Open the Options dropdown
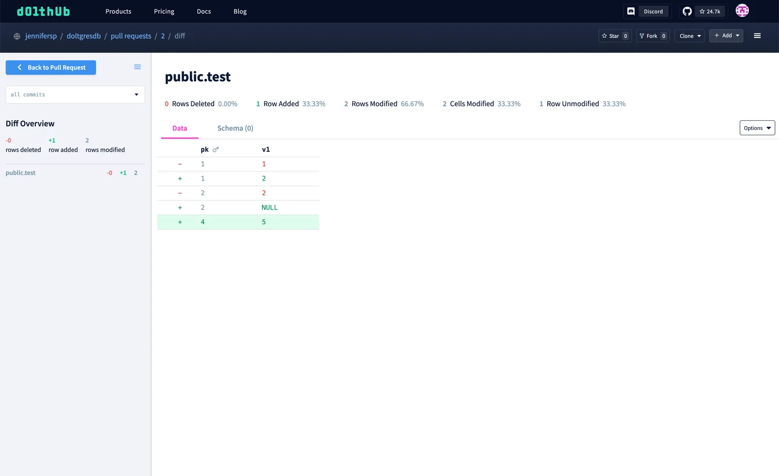This screenshot has height=476, width=779. pyautogui.click(x=757, y=128)
